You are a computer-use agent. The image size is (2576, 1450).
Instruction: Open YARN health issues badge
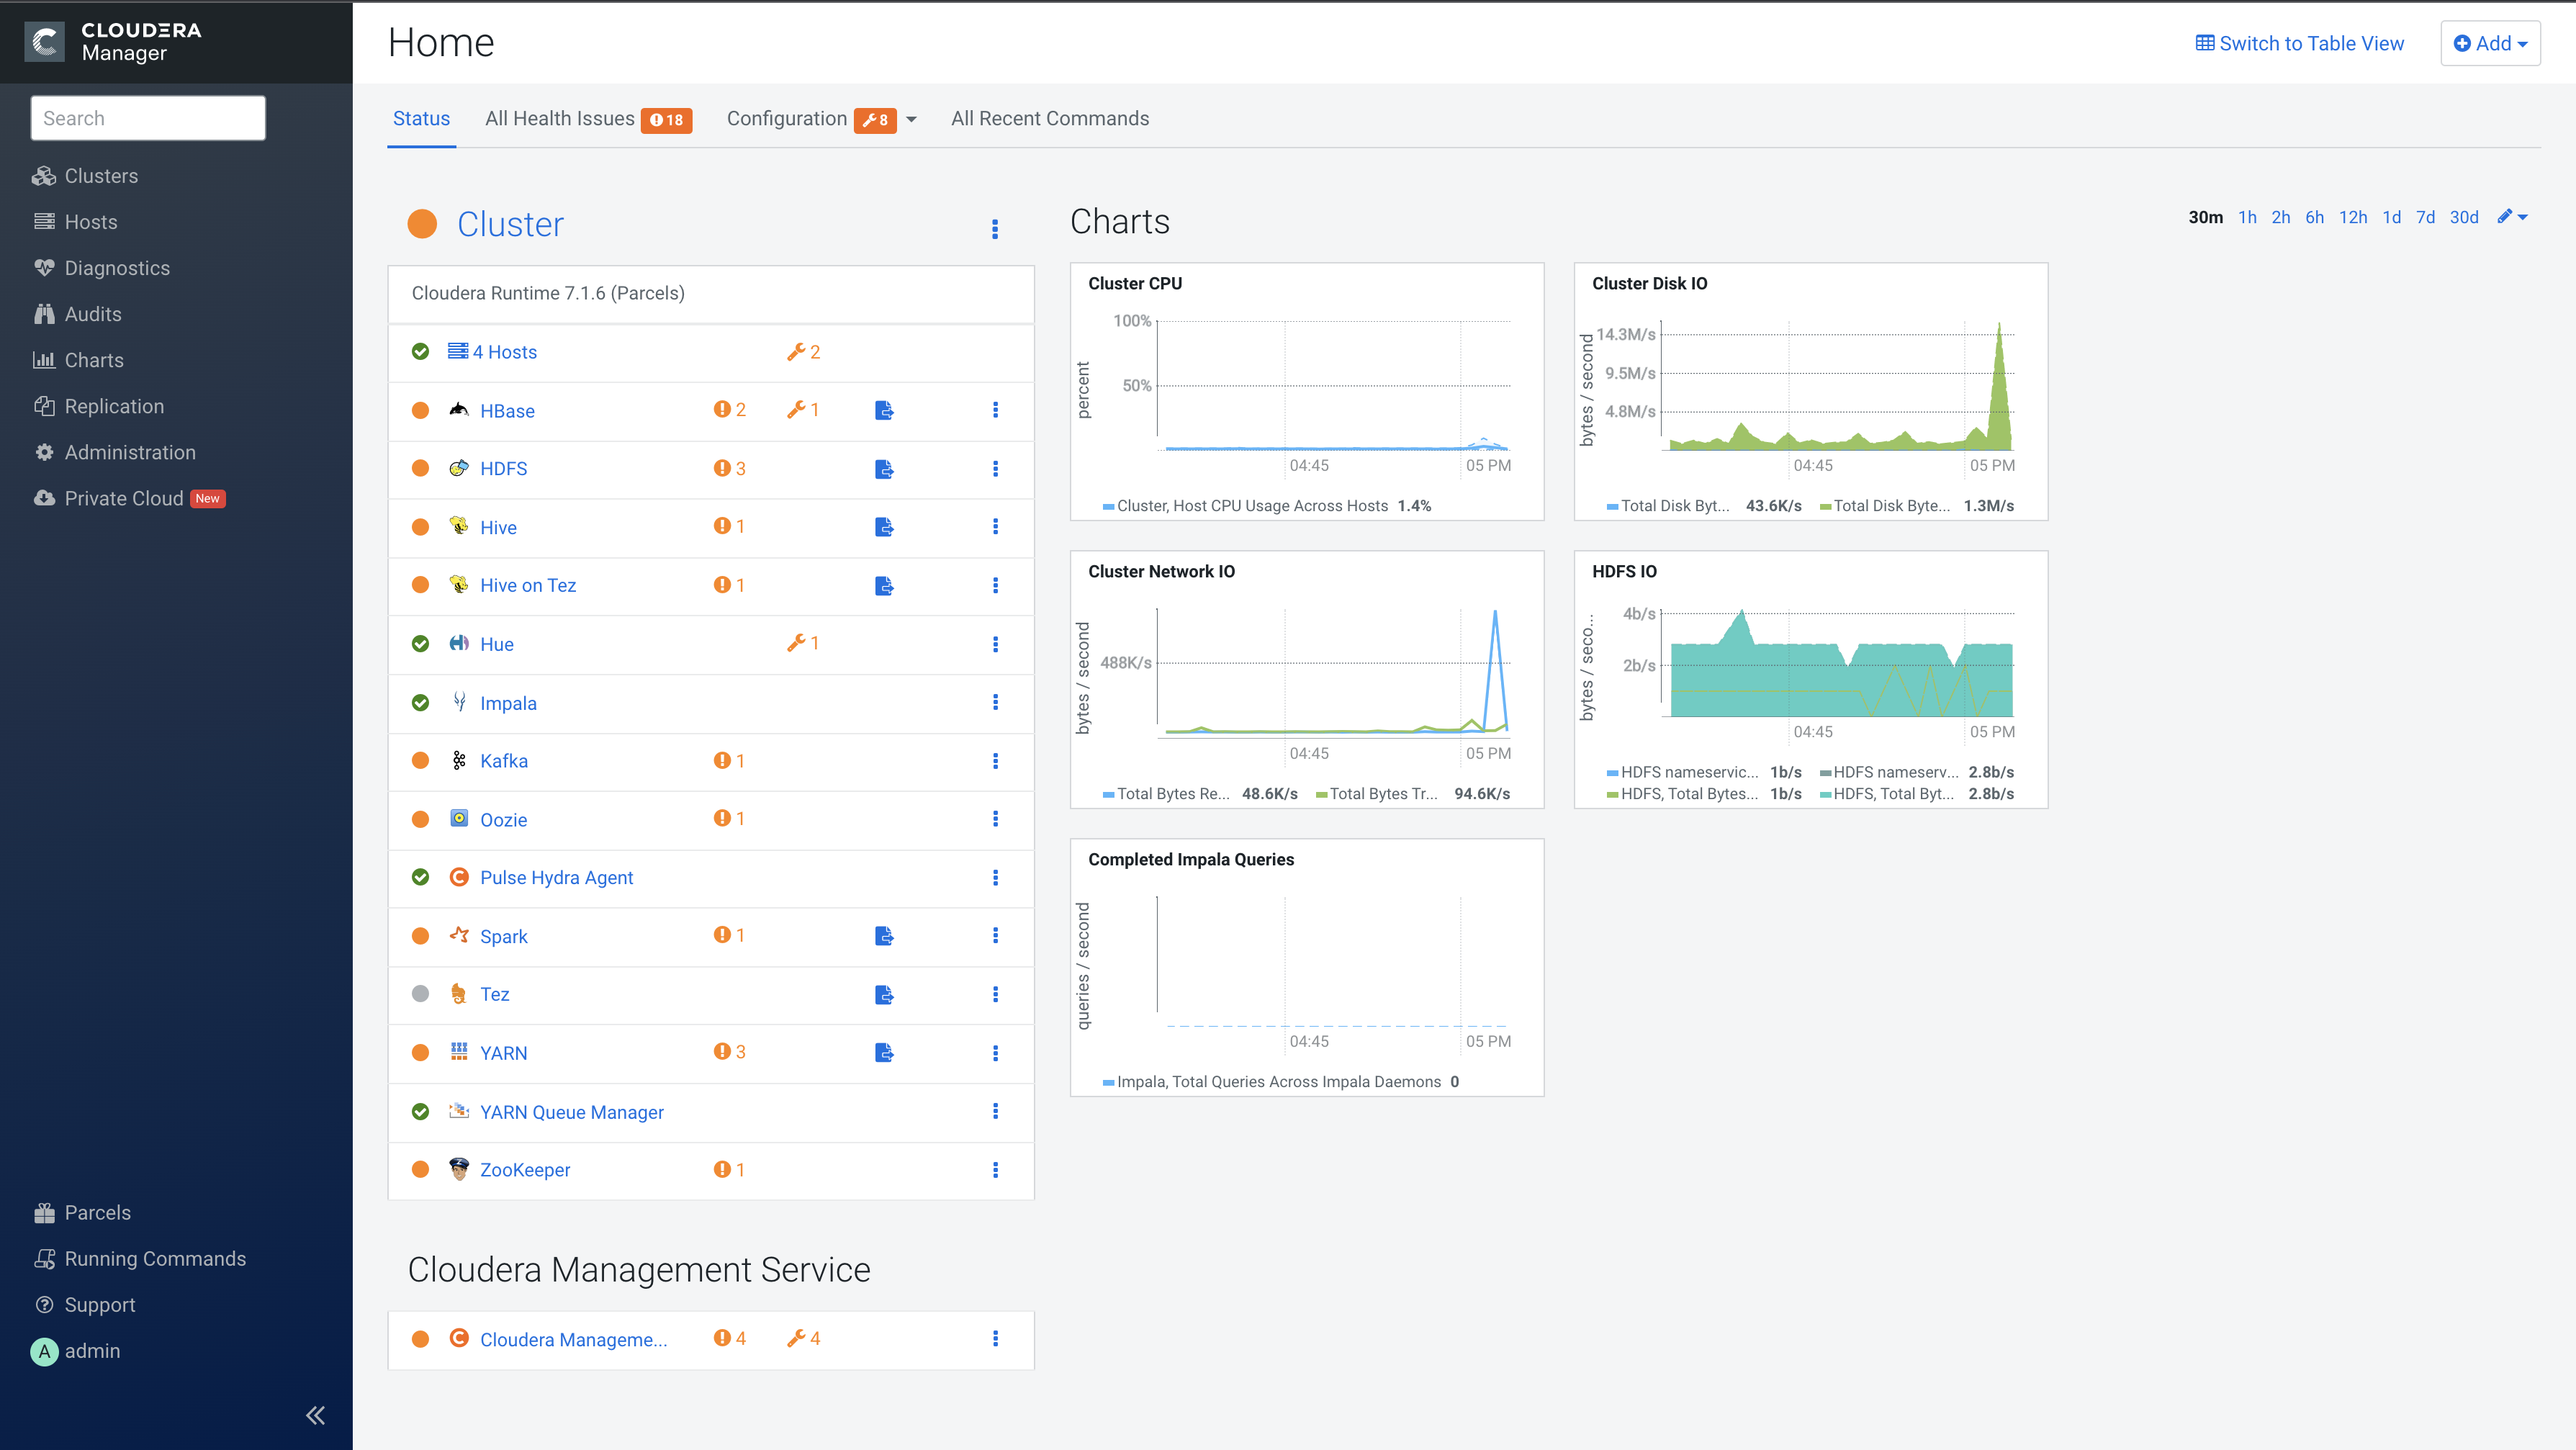click(x=730, y=1052)
